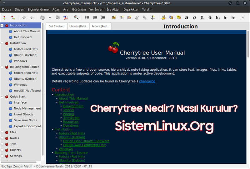Image resolution: width=250 pixels, height=169 pixels.
Task: Apply heading 2 style
Action: (x=226, y=18)
